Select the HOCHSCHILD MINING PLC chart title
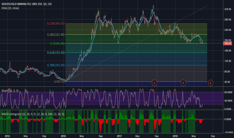 [x=27, y=4]
